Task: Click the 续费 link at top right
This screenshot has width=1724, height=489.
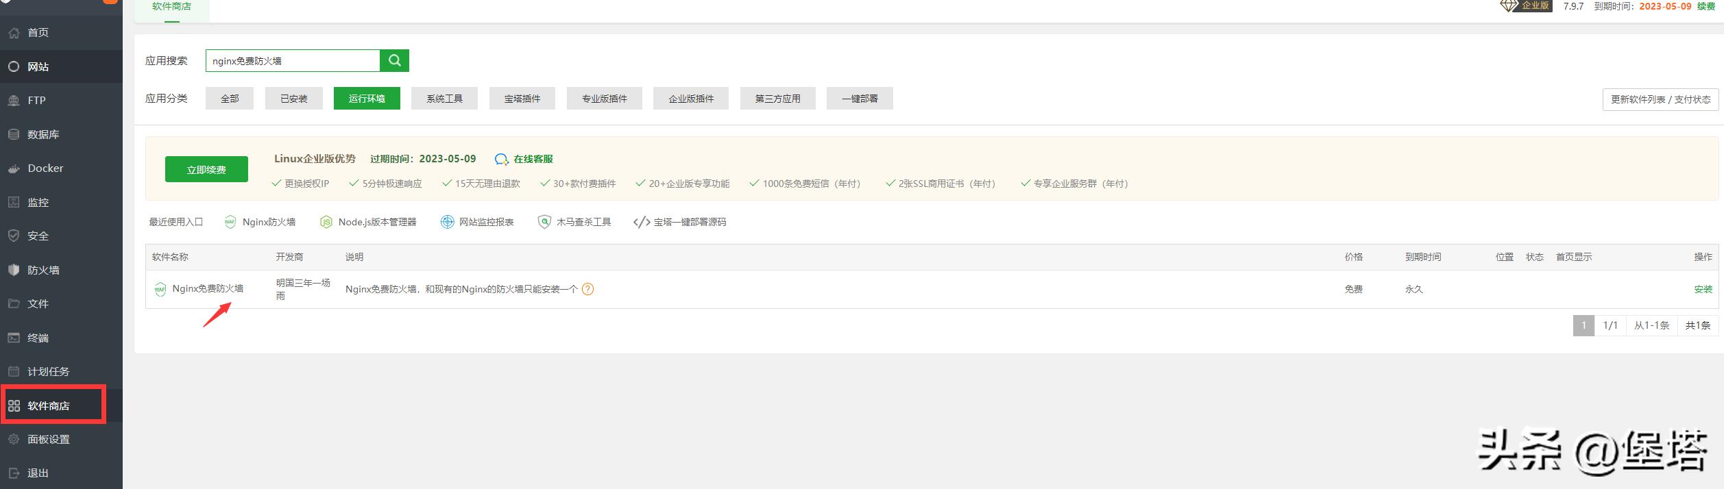Action: [1706, 6]
